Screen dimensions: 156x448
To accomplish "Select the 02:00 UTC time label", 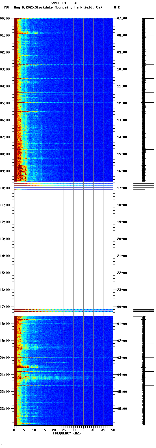I will click(122, 341).
